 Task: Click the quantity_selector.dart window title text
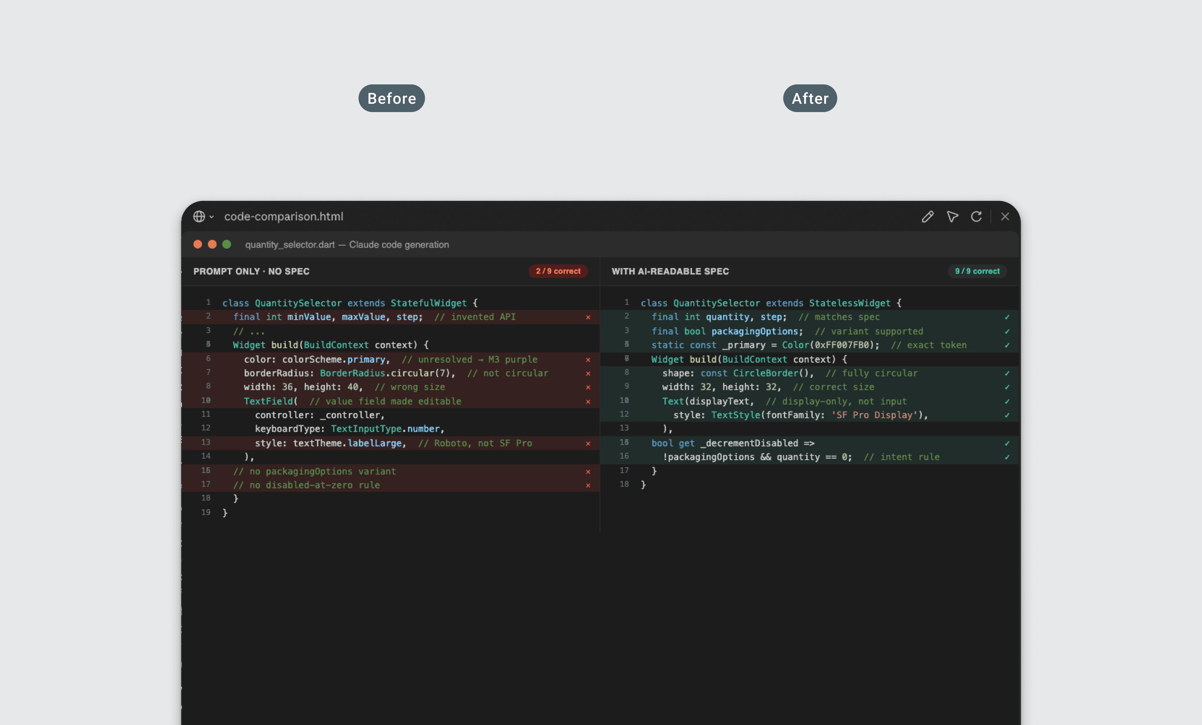(x=347, y=245)
